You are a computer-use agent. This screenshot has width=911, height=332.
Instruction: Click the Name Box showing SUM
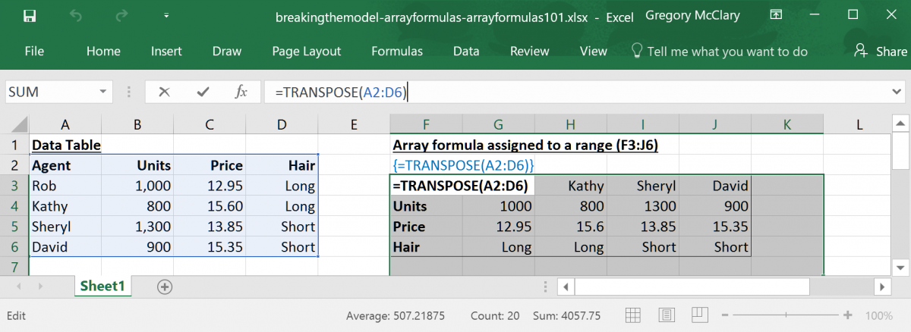pos(49,92)
